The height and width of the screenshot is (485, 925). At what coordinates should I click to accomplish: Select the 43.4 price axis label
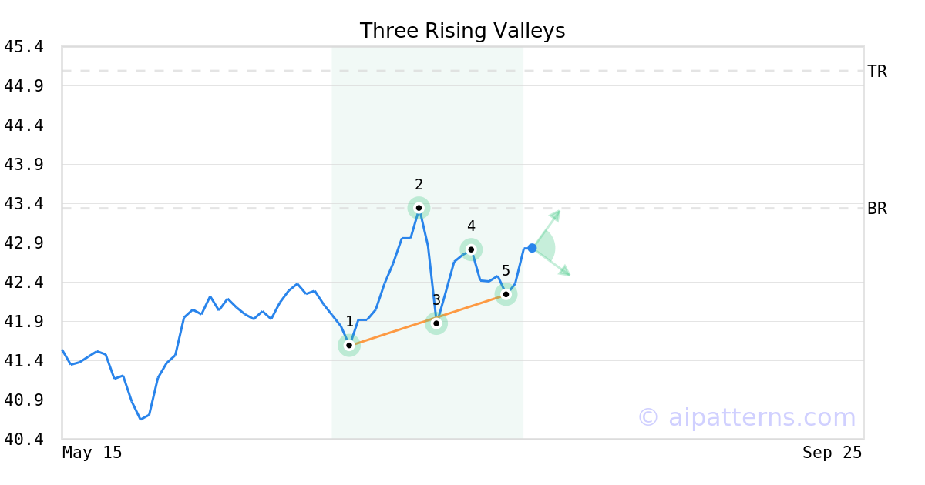(x=23, y=204)
